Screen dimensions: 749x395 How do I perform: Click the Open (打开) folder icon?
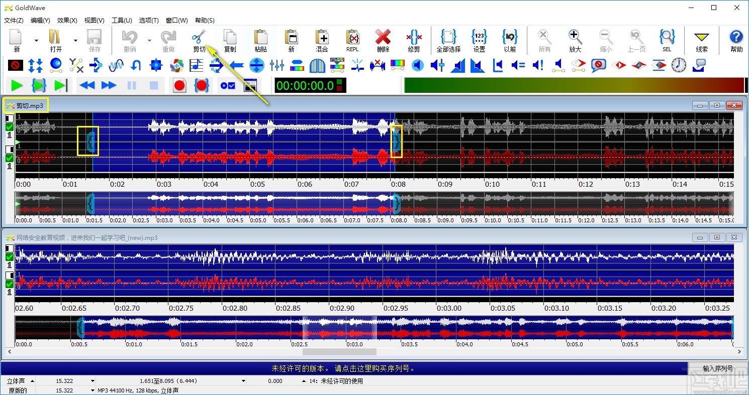55,37
